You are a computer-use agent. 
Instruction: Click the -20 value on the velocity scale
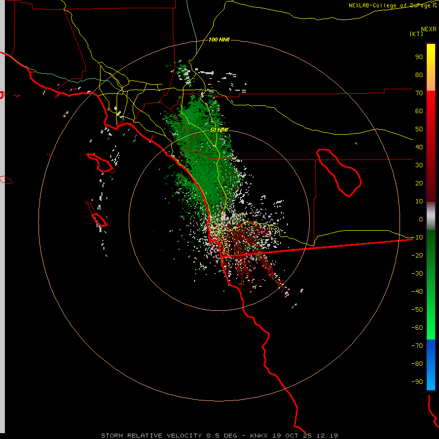pos(417,255)
